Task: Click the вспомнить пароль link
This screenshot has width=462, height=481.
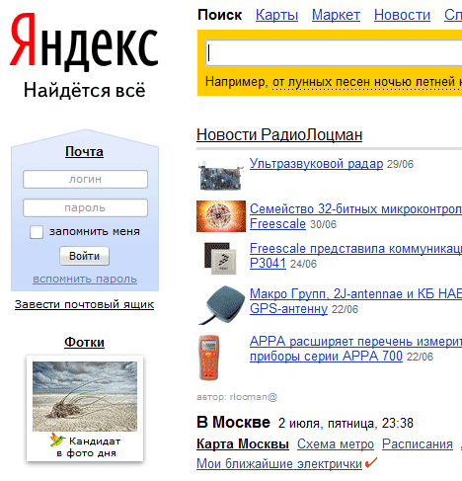Action: coord(85,279)
